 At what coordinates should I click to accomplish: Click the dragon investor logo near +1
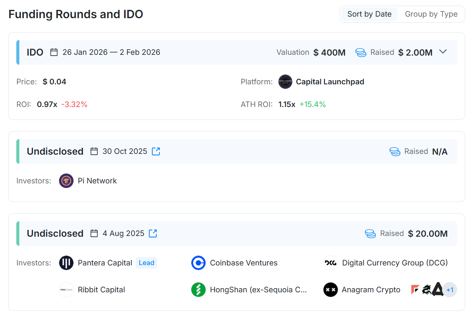(x=427, y=289)
